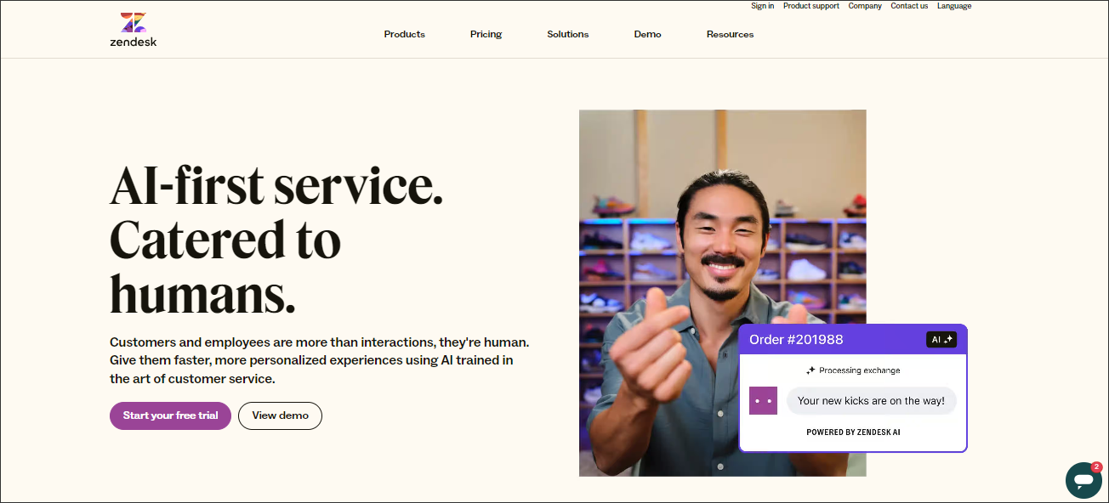Open the Products menu
1109x503 pixels.
[x=404, y=34]
